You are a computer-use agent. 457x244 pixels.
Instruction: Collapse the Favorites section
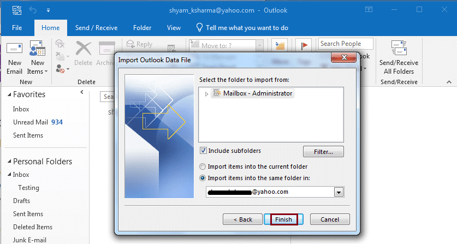point(9,94)
